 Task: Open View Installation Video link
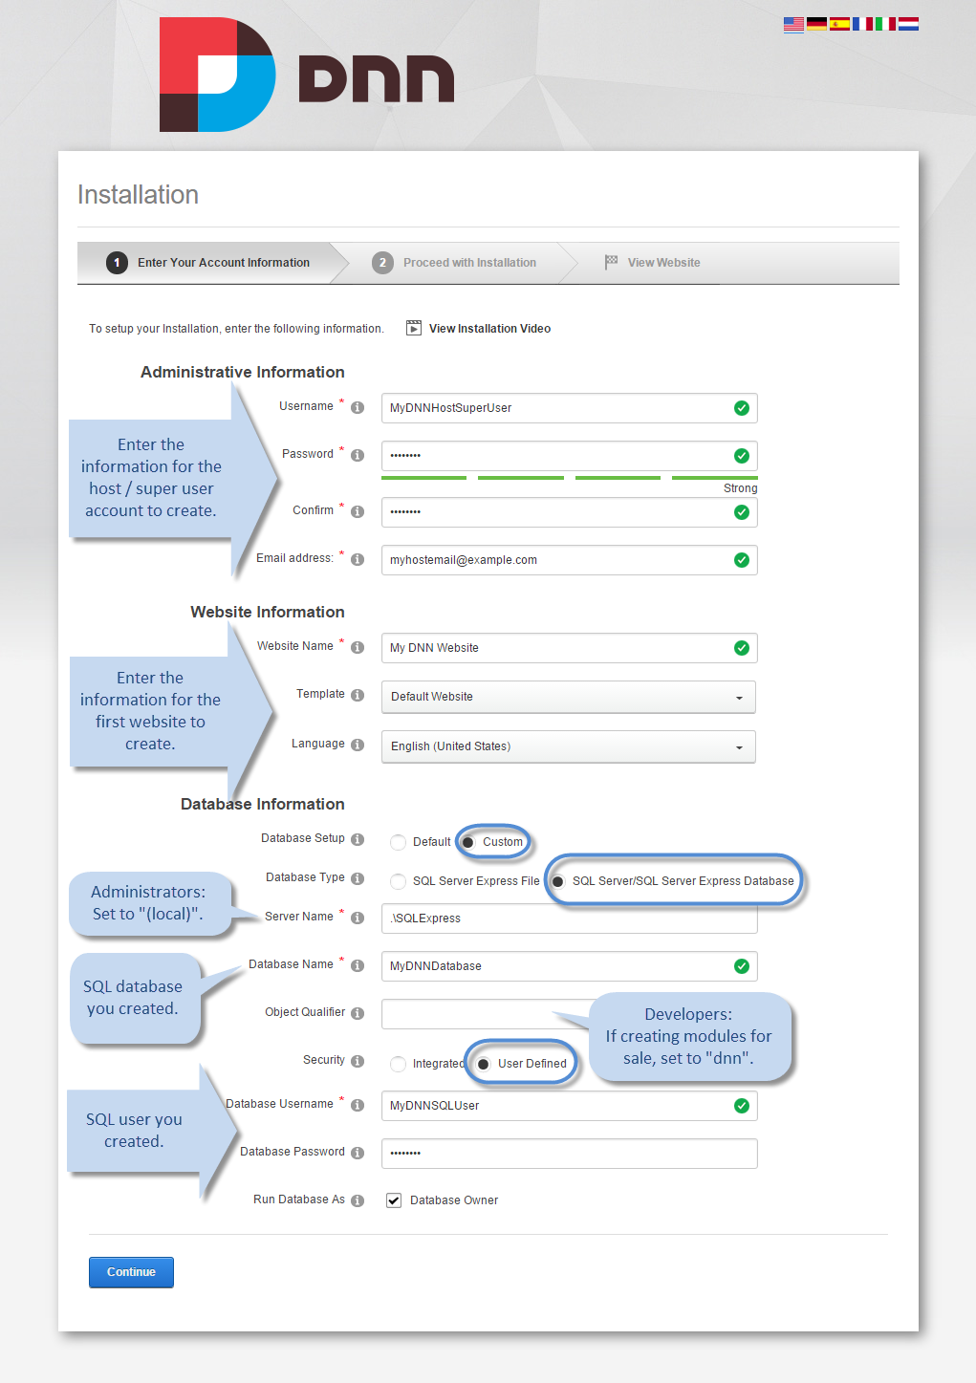[x=489, y=329]
